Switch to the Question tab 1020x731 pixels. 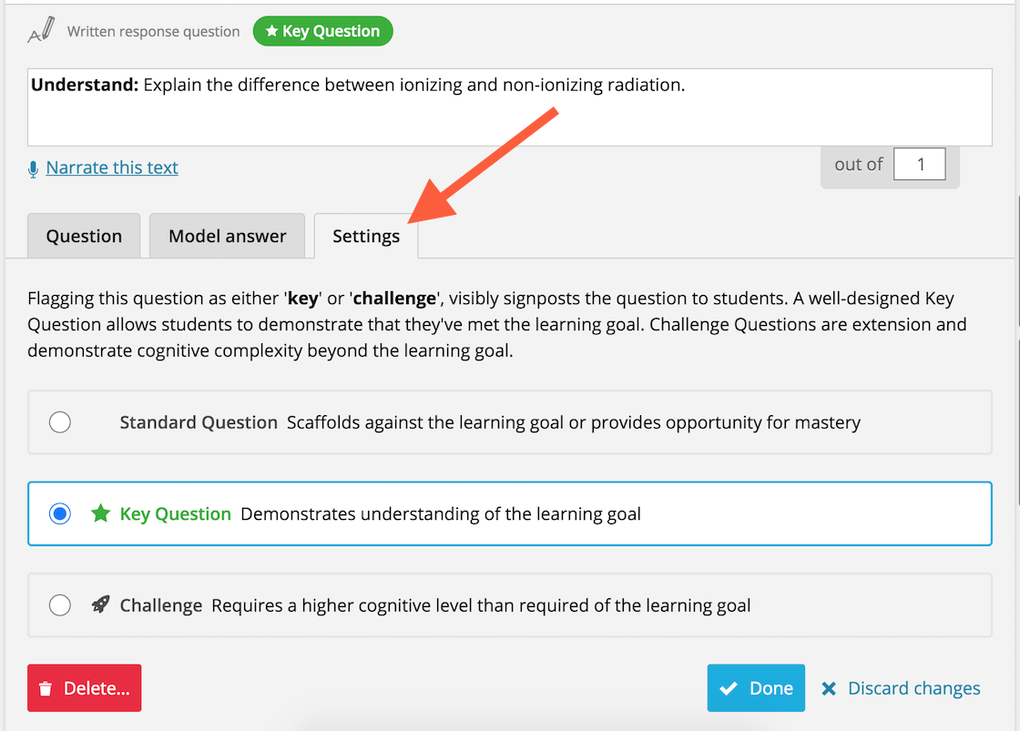(84, 236)
